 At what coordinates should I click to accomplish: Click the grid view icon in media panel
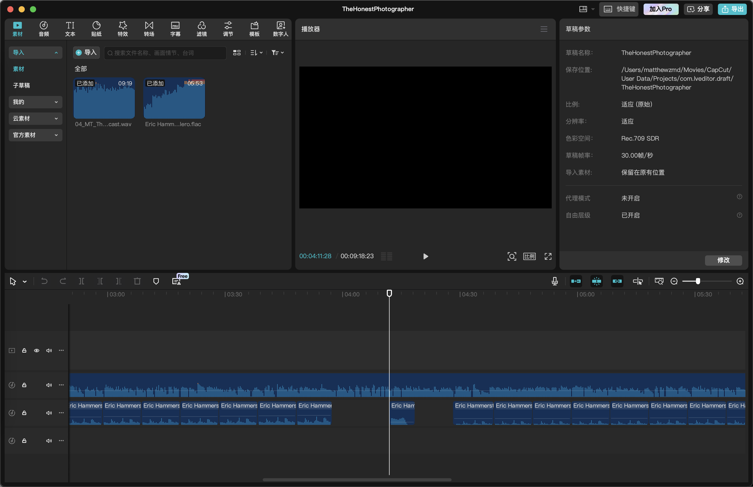(237, 53)
